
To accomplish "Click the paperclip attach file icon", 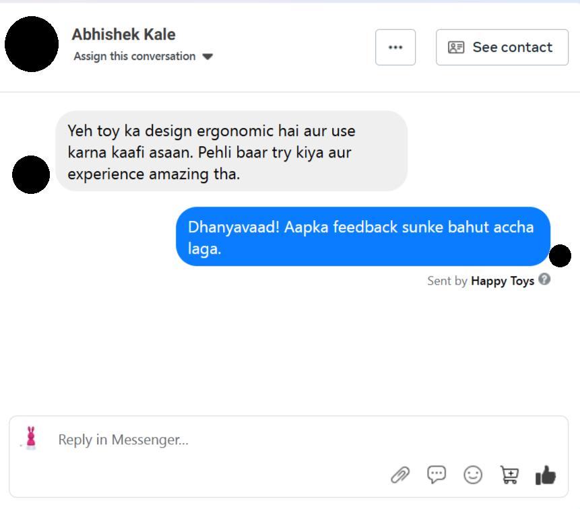I will [400, 475].
